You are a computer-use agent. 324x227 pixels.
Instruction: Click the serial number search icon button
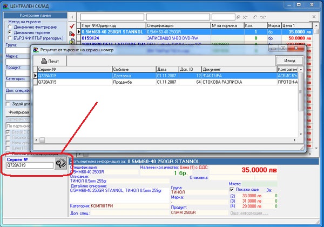(x=60, y=164)
